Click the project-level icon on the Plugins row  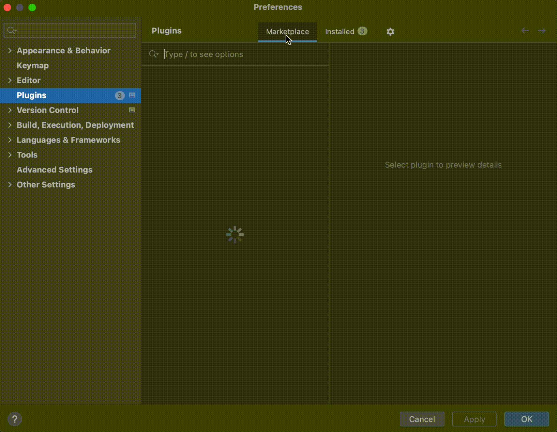click(x=132, y=95)
